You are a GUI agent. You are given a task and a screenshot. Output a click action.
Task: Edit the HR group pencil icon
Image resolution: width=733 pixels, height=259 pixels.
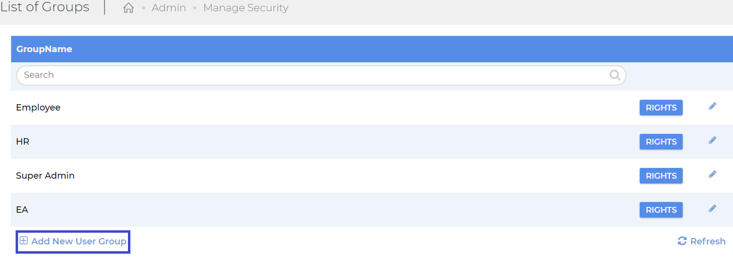tap(712, 140)
